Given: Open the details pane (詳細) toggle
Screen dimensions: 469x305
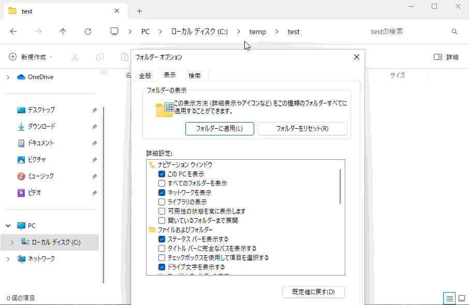Looking at the screenshot, I should [446, 57].
